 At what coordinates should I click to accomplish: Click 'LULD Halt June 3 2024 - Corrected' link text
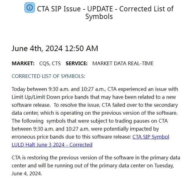[52, 145]
